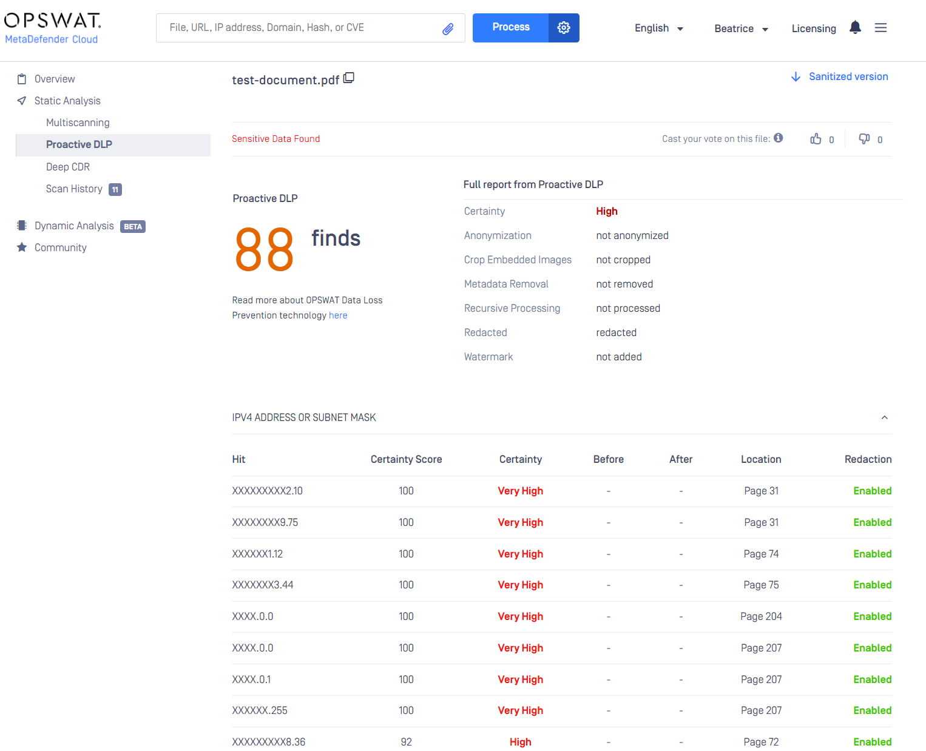
Task: Select Proactive DLP sidebar item
Action: click(x=113, y=145)
